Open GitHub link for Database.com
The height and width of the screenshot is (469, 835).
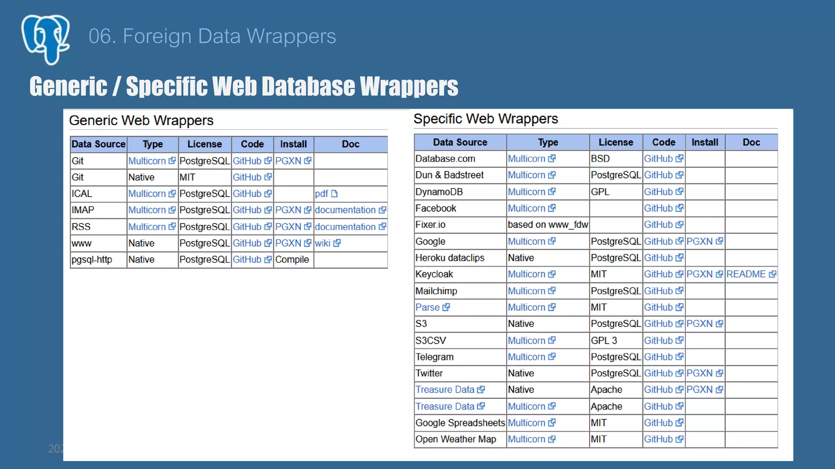[663, 159]
